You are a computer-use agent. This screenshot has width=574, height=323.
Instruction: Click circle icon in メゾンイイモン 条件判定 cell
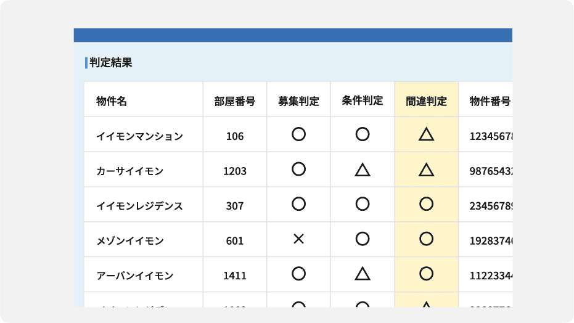pos(363,239)
